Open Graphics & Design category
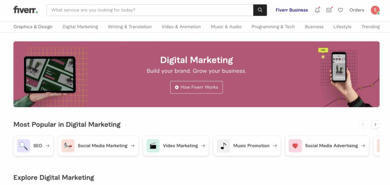Image resolution: width=390 pixels, height=185 pixels. pyautogui.click(x=33, y=27)
